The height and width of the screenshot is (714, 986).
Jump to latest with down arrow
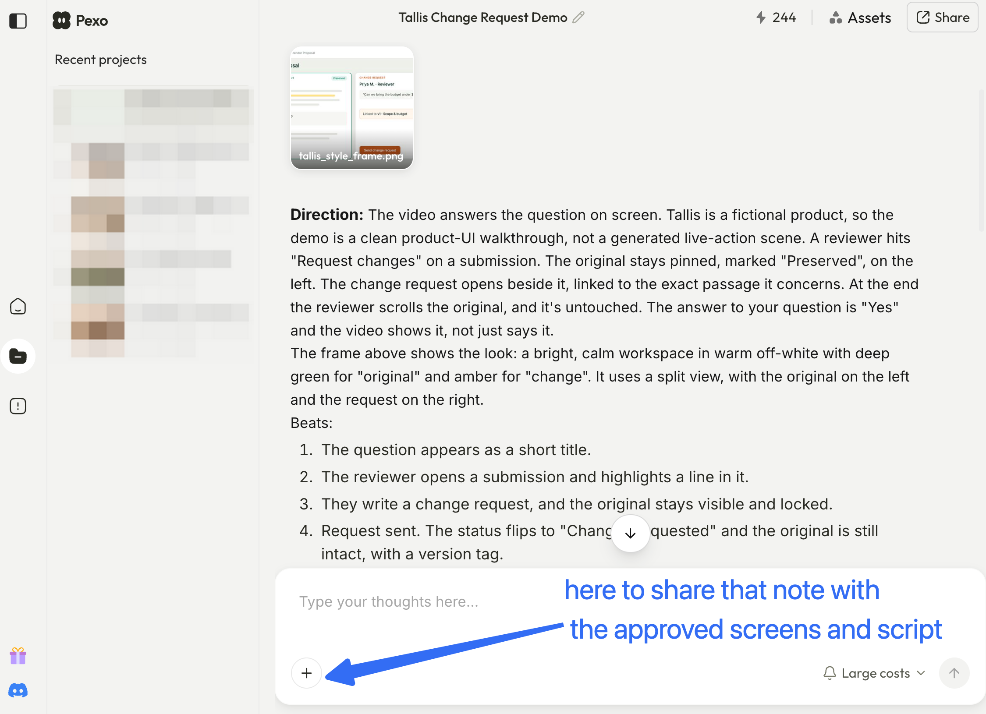(x=630, y=533)
